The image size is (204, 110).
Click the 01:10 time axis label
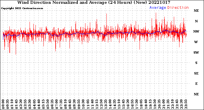(12, 104)
